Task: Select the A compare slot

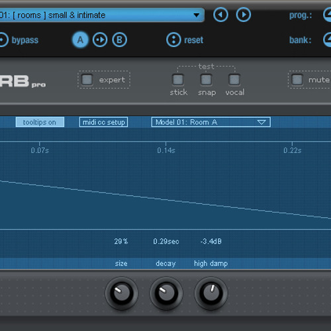Action: [x=80, y=40]
